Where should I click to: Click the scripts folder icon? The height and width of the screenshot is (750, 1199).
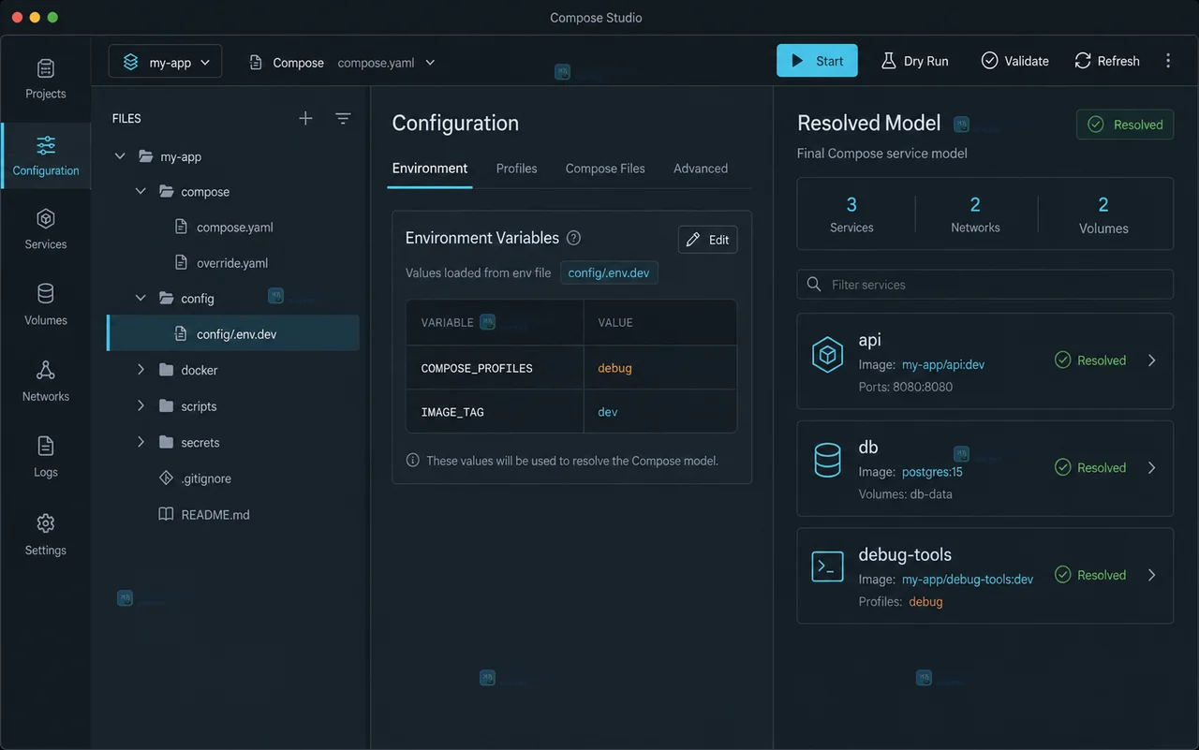166,406
